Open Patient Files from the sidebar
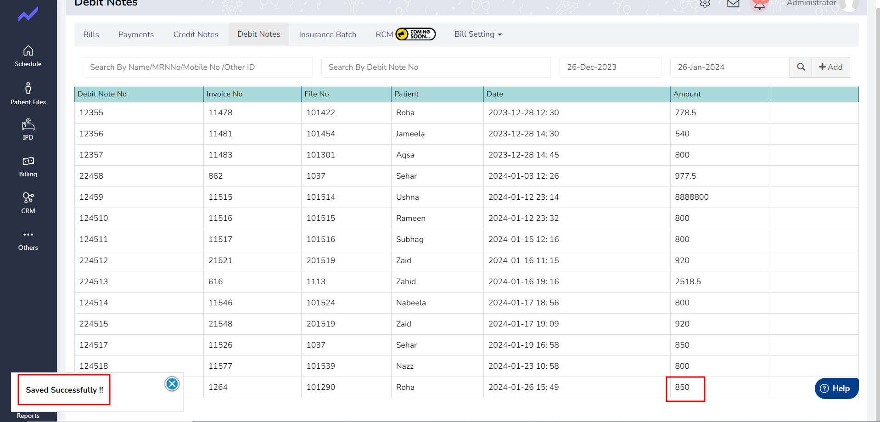Viewport: 880px width, 422px height. coord(28,94)
